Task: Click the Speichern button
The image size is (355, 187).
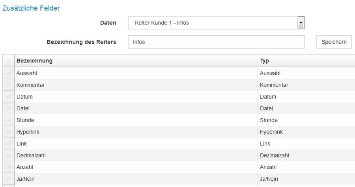Action: click(x=334, y=42)
